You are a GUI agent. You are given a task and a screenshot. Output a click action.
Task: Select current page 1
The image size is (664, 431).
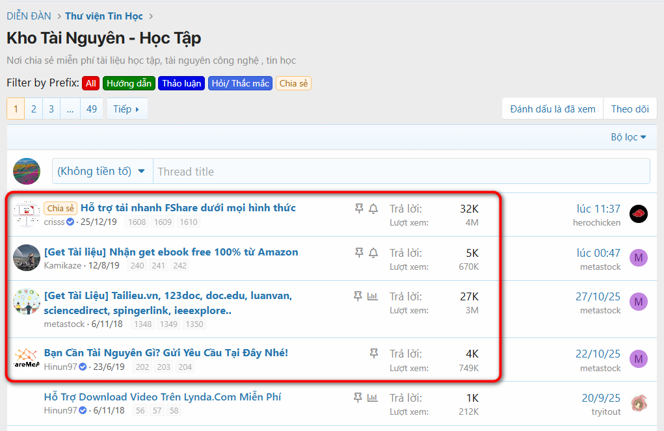tap(16, 109)
